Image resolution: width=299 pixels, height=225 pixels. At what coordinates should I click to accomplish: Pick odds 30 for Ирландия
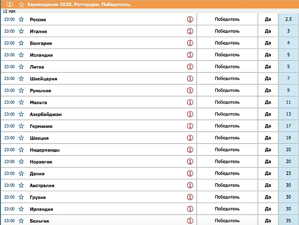pos(288,209)
